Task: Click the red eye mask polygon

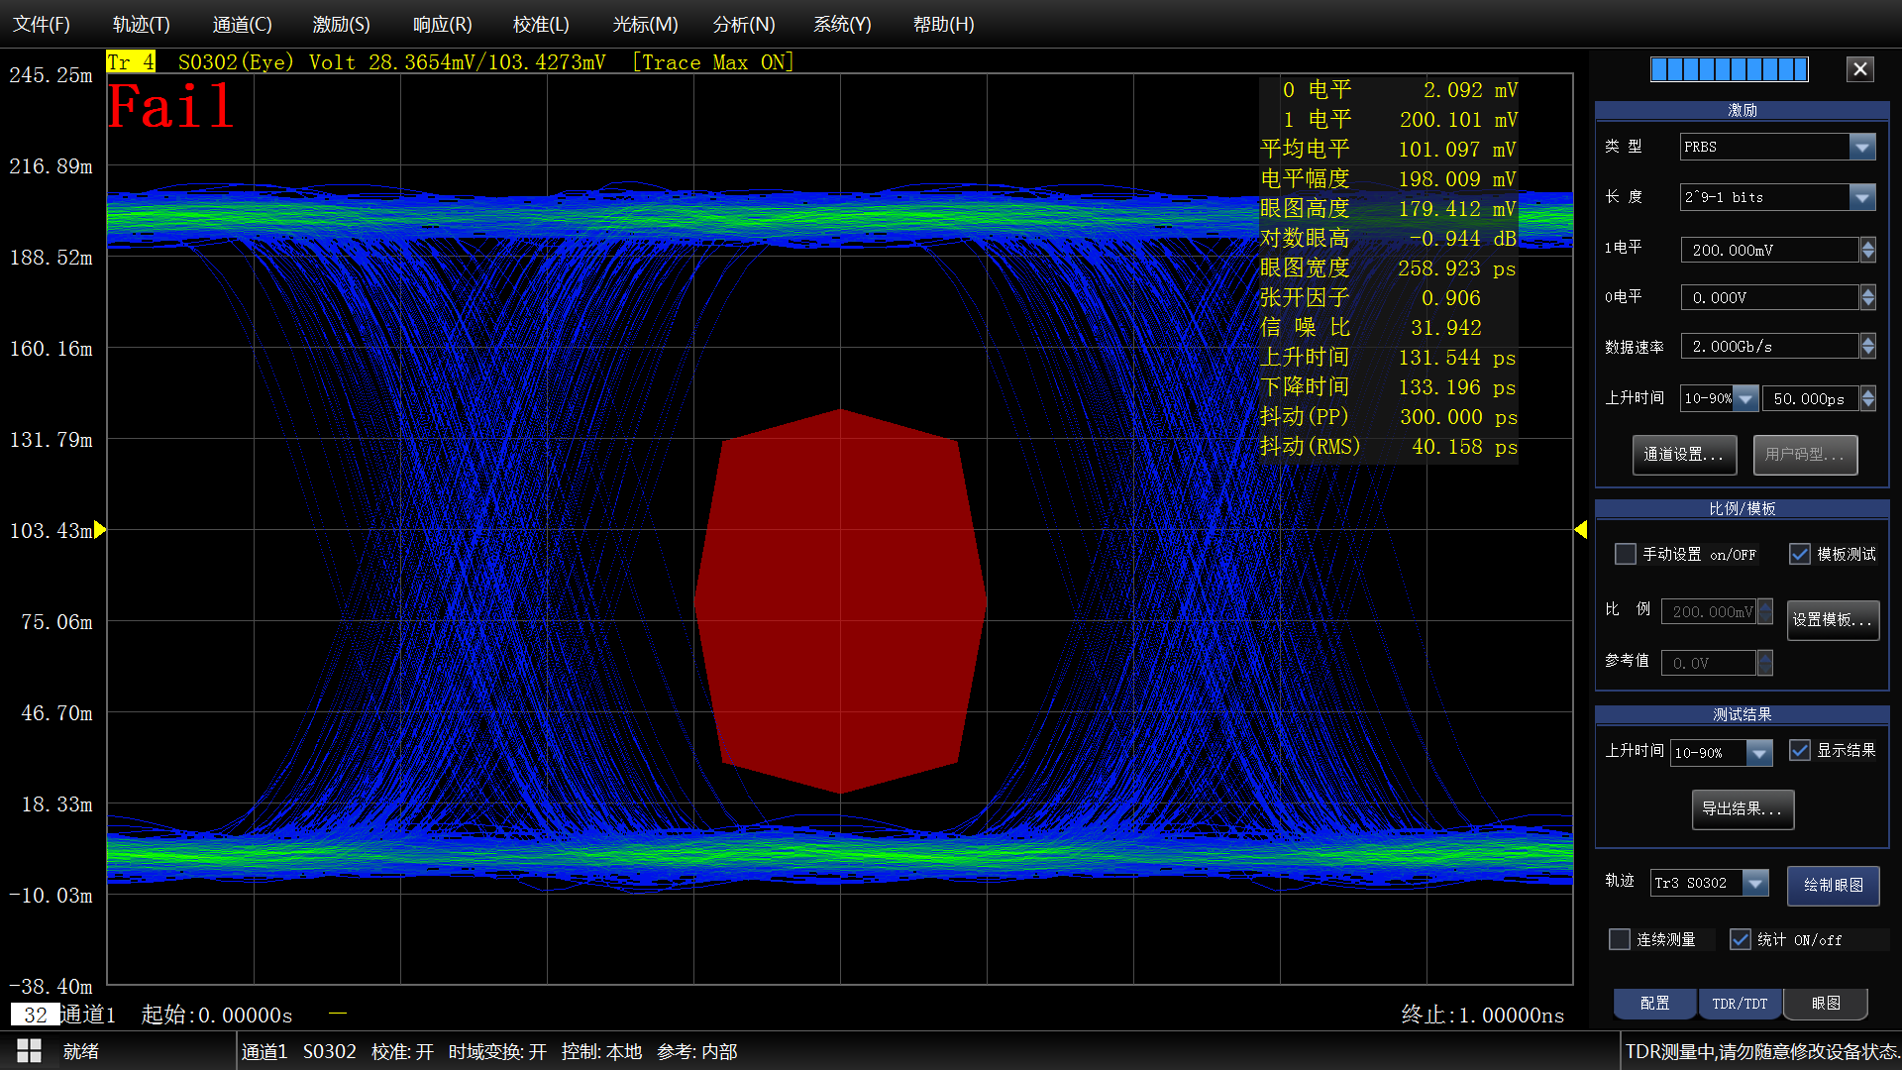Action: click(840, 601)
